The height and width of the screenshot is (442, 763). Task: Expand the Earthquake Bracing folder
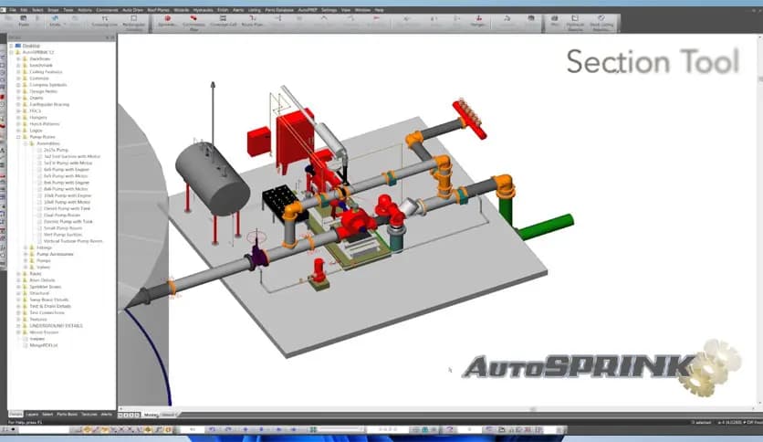click(18, 104)
